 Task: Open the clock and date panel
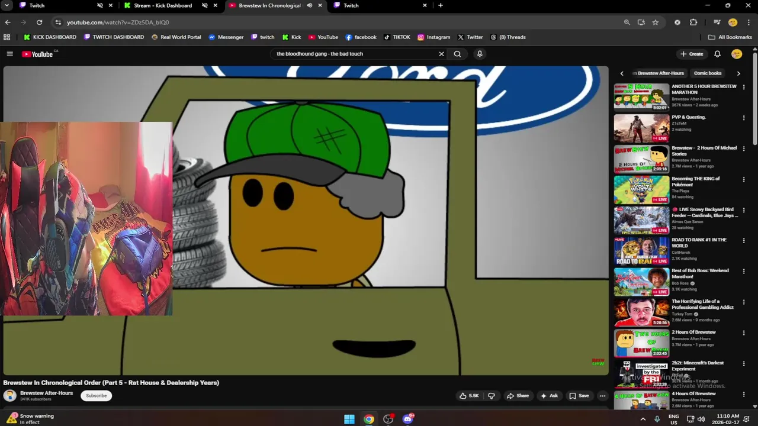725,419
